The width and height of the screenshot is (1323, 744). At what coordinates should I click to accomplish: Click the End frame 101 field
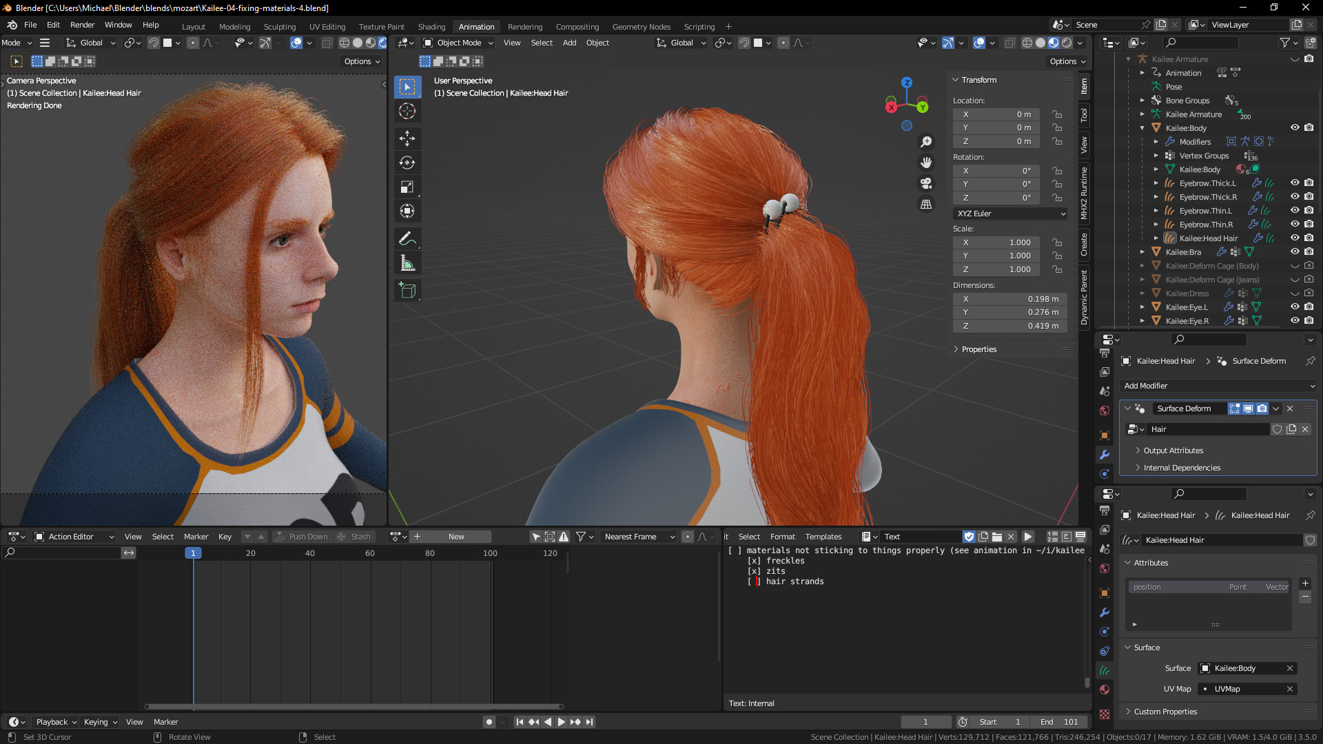pyautogui.click(x=1060, y=722)
